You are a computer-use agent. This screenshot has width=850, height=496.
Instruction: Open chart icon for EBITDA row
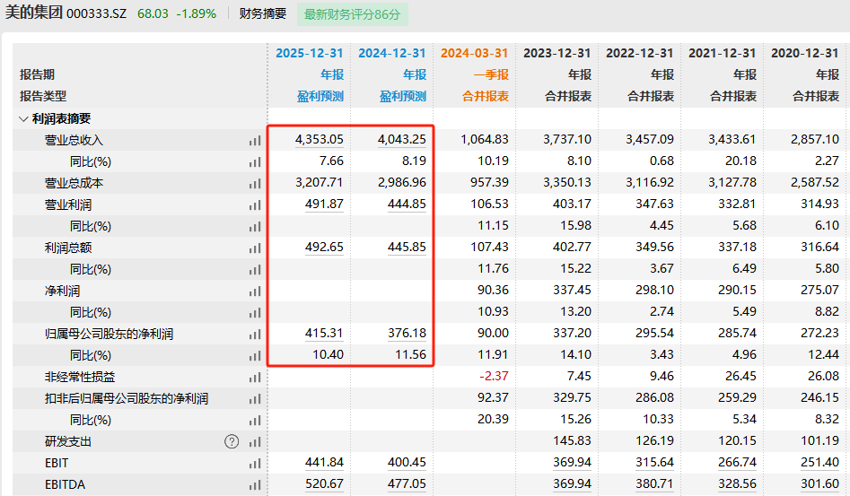tap(255, 485)
